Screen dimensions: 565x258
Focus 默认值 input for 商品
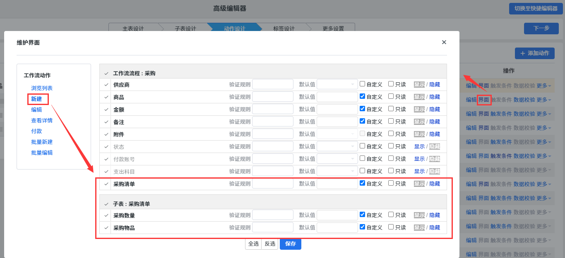(x=337, y=97)
